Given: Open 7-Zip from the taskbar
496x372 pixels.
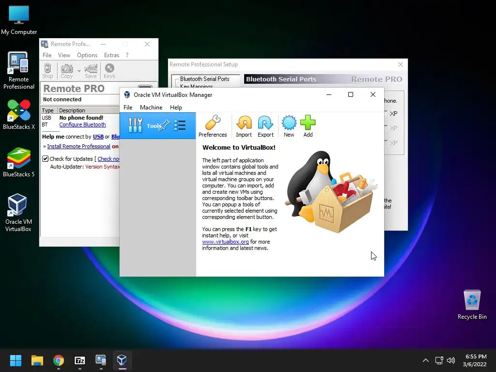Looking at the screenshot, I should click(80, 360).
